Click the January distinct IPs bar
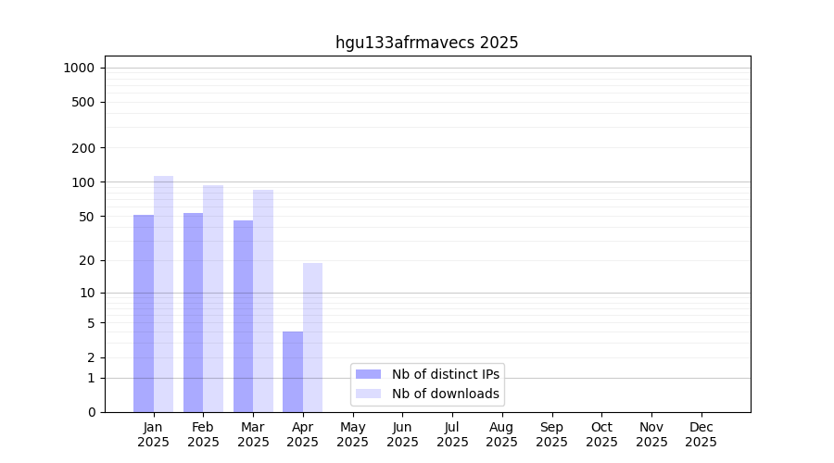This screenshot has width=834, height=463. pos(144,313)
